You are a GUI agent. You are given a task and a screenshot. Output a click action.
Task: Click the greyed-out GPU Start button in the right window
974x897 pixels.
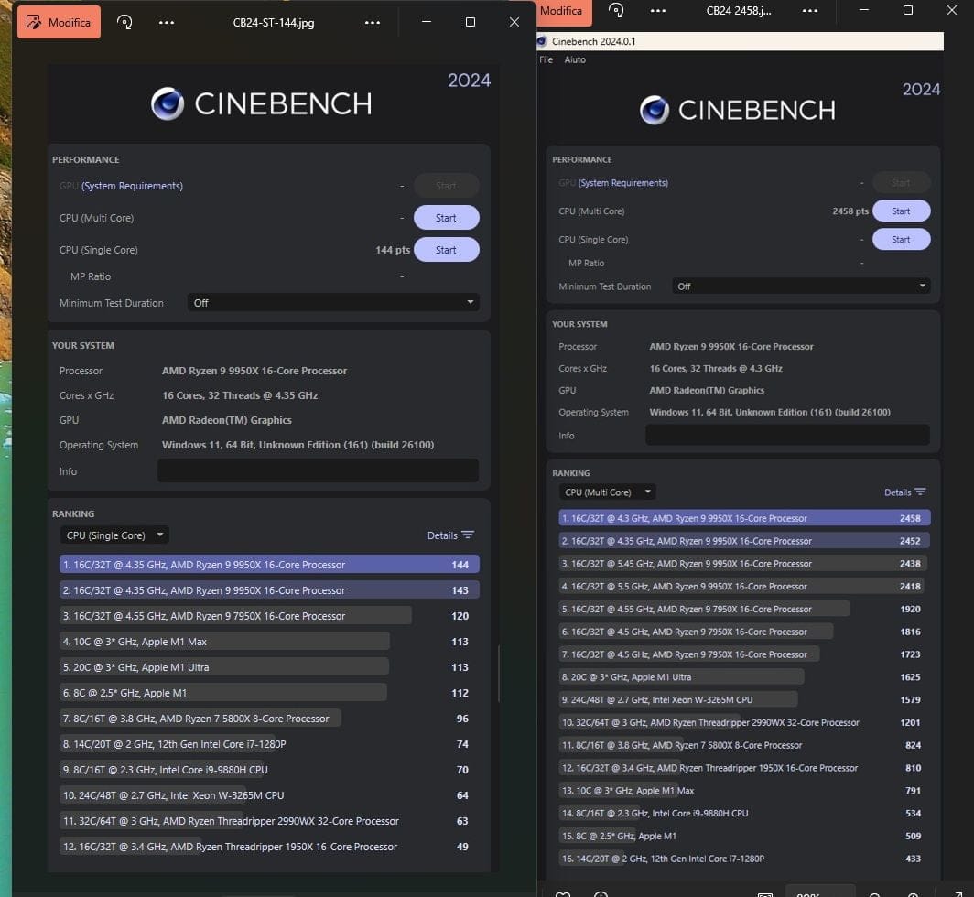point(902,183)
